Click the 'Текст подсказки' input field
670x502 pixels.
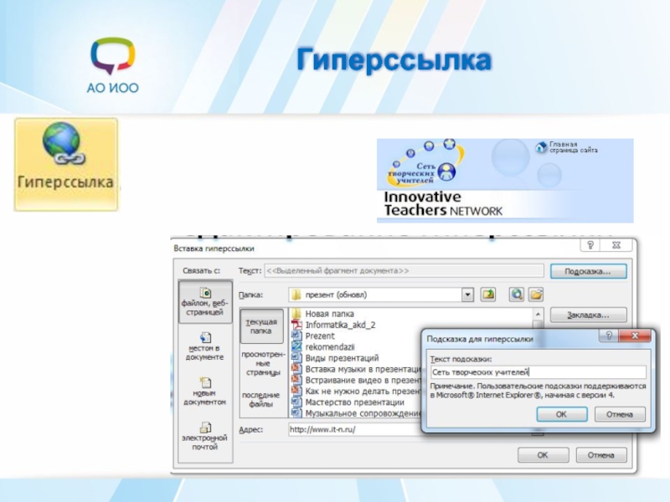[x=537, y=372]
